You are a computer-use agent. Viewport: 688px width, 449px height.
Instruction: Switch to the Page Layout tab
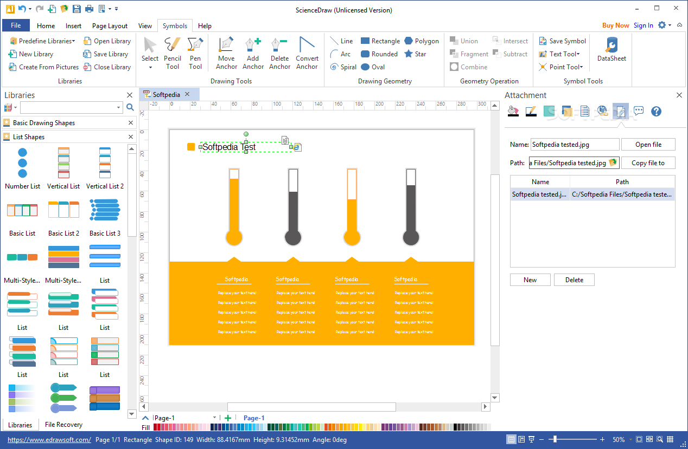(110, 25)
